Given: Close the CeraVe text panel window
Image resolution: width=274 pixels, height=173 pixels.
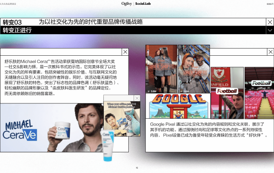Looking at the screenshot, I should click(125, 52).
